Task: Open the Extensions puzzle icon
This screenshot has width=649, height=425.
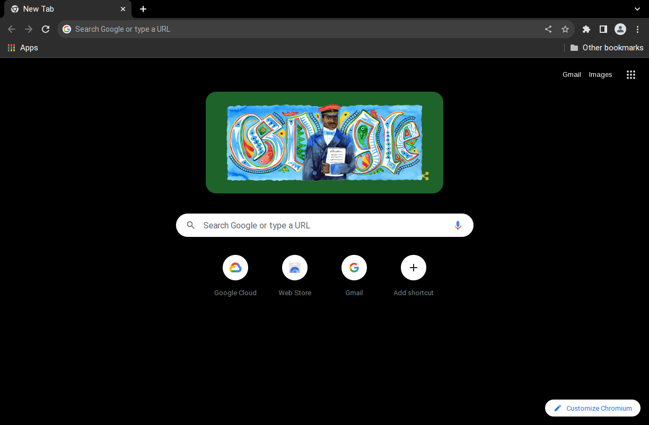Action: click(x=586, y=29)
